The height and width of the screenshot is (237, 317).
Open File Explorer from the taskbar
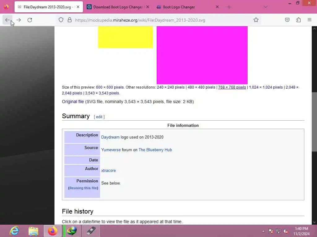[x=33, y=231]
